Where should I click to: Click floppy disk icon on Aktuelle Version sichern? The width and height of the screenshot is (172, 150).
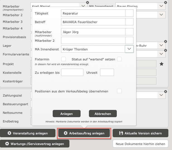(x=121, y=133)
